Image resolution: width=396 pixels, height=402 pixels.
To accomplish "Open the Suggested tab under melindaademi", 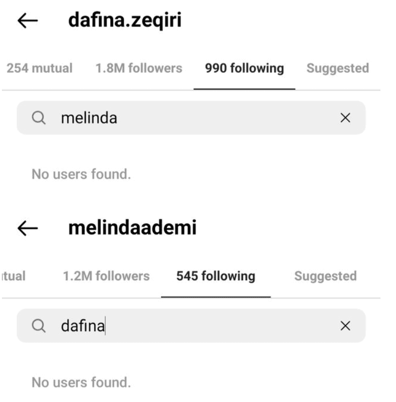I will (x=325, y=276).
